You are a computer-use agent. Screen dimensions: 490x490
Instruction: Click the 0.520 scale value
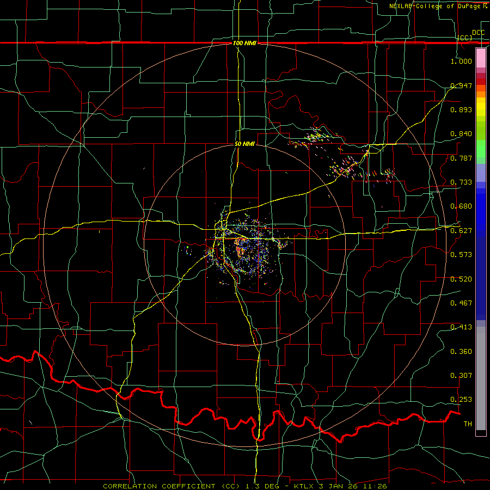[461, 279]
